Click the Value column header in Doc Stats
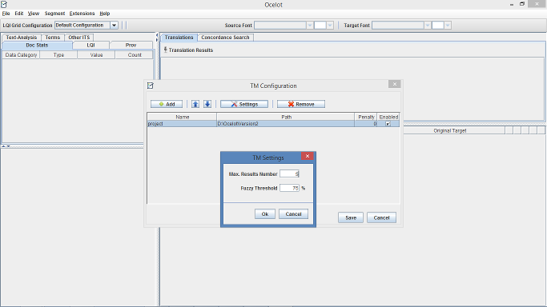This screenshot has height=307, width=547. tap(96, 55)
